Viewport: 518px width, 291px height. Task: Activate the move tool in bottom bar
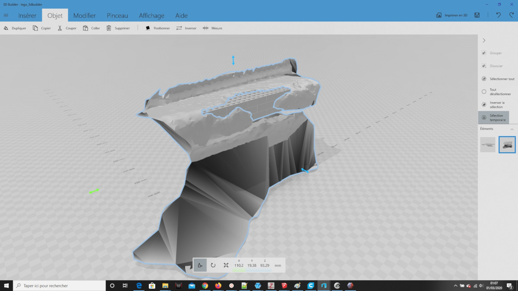pos(200,265)
